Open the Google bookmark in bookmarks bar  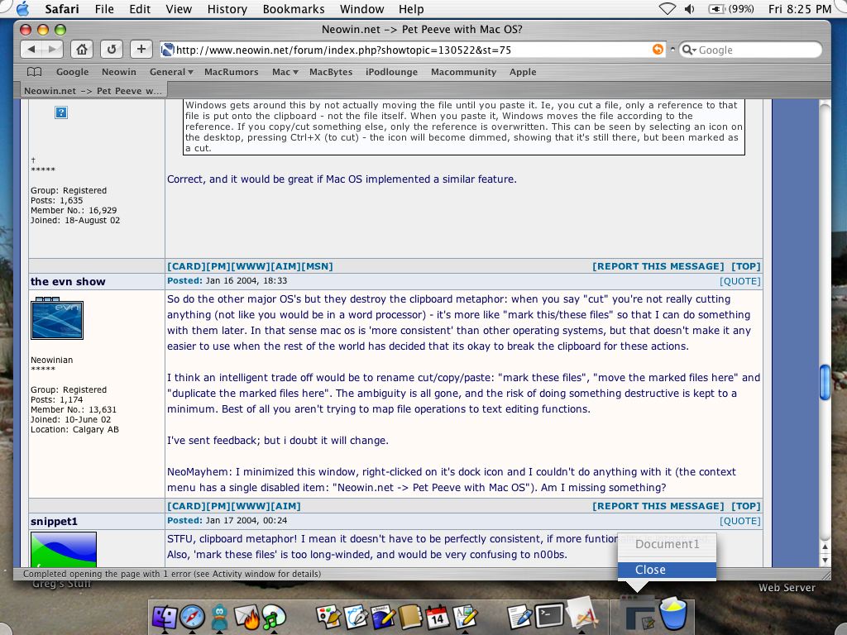point(73,72)
